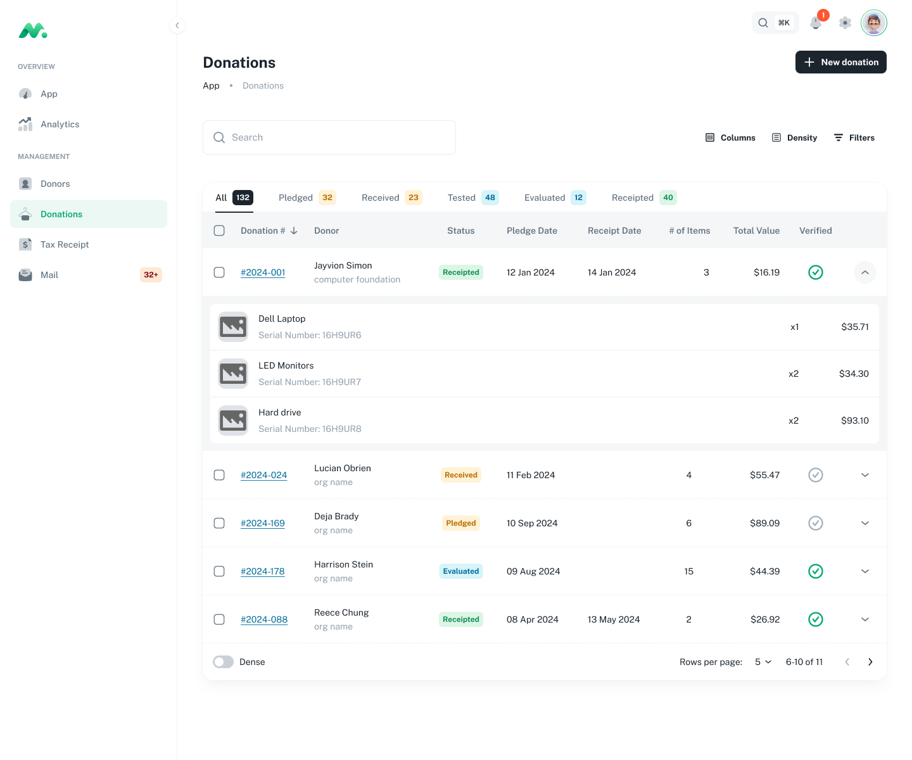Open donation link #2024-178
912x760 pixels.
[x=262, y=571]
